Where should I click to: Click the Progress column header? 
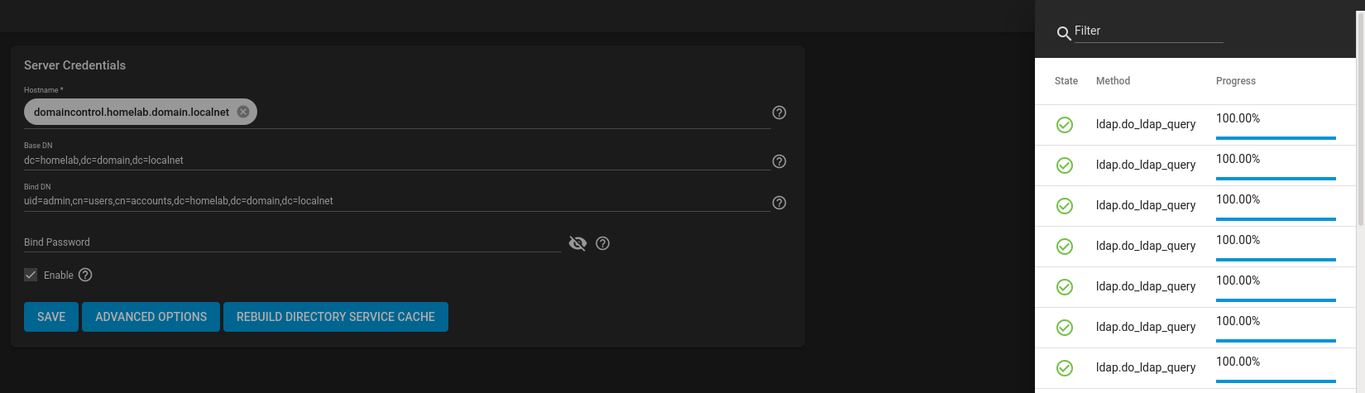click(1236, 81)
